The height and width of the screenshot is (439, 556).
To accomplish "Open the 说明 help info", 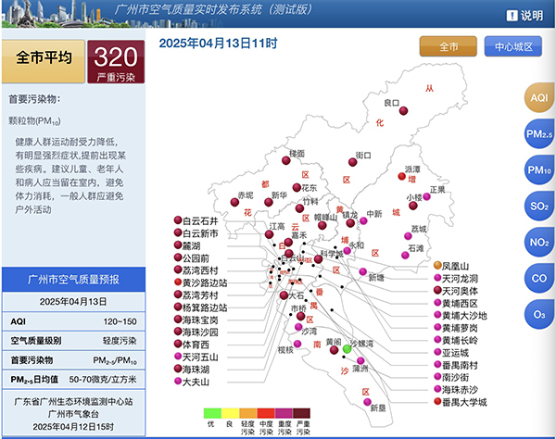I will [x=524, y=15].
